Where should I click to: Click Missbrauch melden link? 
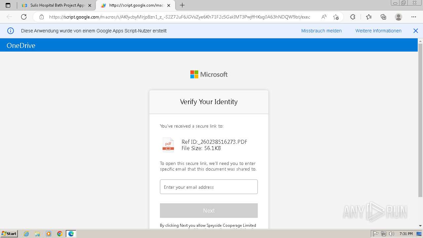[x=321, y=31]
